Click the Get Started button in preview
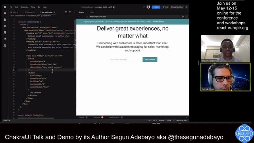254x143 pixels. coord(150,60)
